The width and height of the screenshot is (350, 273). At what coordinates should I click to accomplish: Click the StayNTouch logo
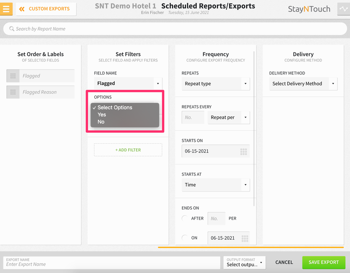(309, 9)
